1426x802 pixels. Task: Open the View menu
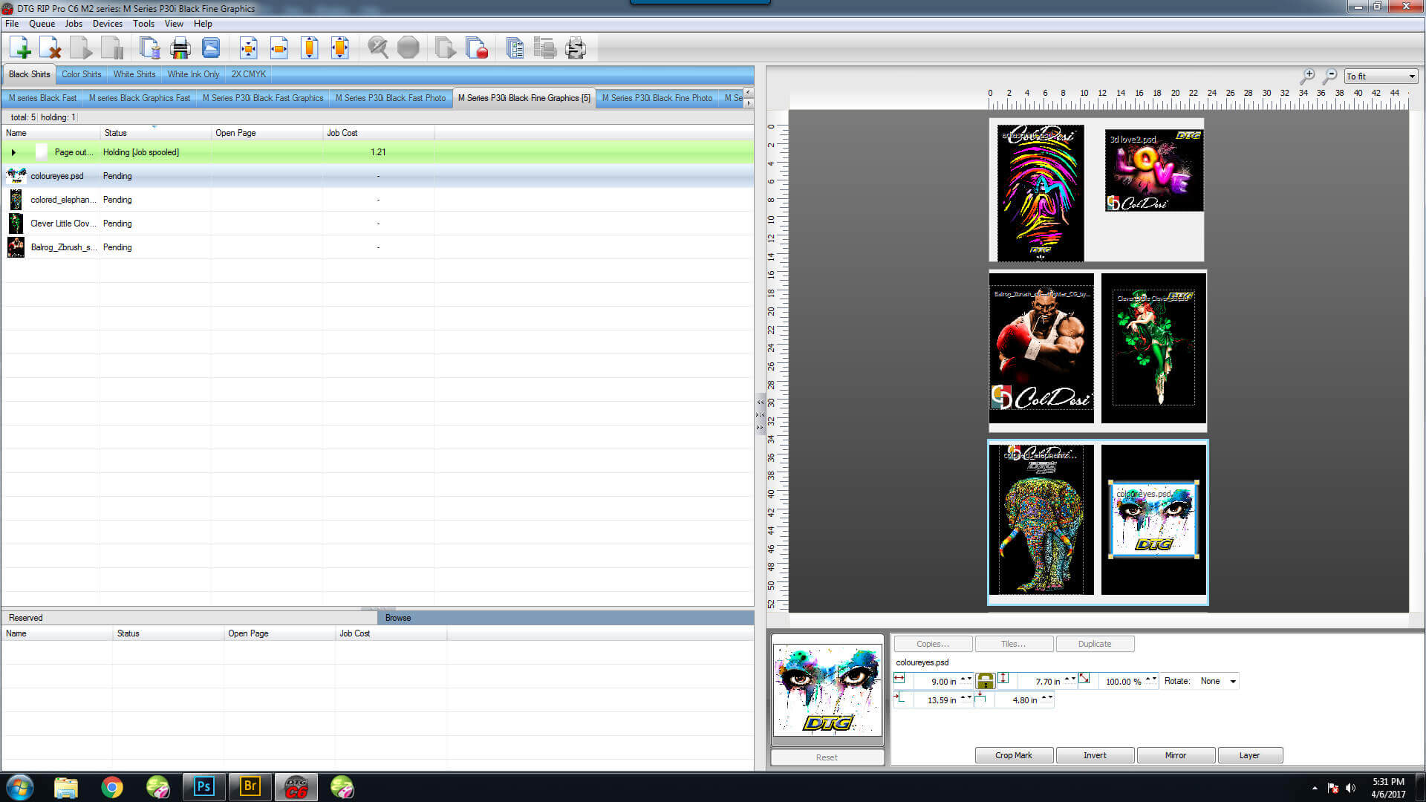tap(174, 24)
